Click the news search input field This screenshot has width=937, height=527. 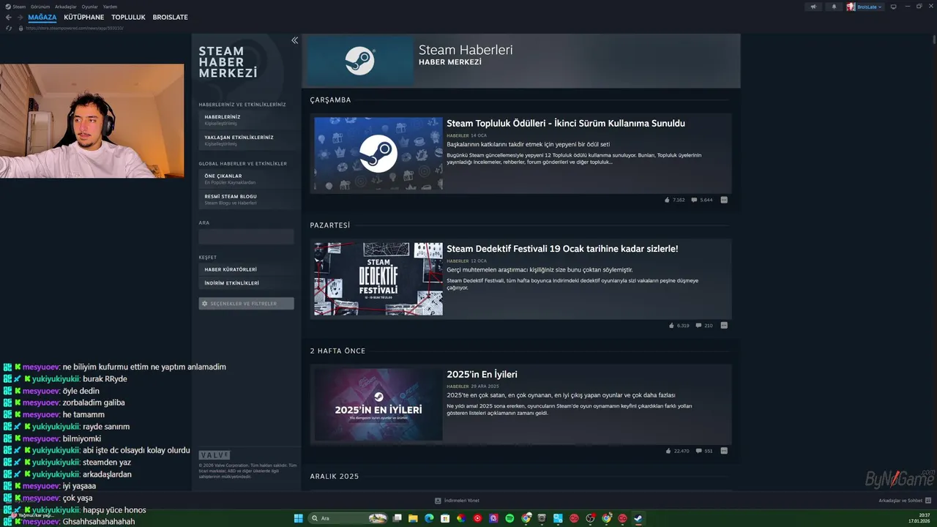246,236
